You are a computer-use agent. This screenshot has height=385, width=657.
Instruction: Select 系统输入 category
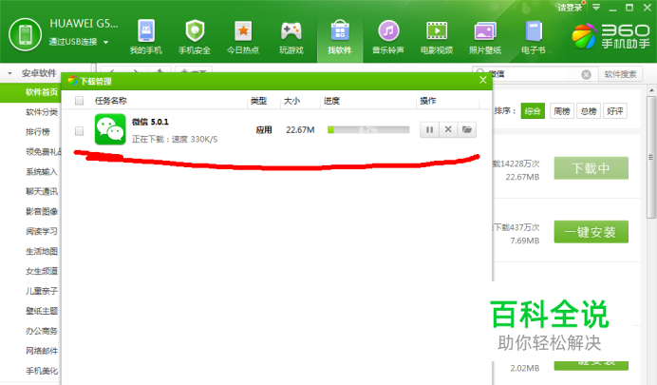42,172
